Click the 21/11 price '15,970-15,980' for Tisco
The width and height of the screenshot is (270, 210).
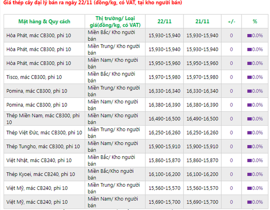tap(202, 77)
